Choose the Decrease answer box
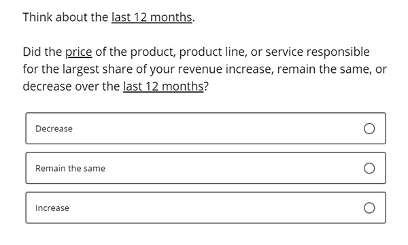The image size is (408, 245). click(x=205, y=129)
